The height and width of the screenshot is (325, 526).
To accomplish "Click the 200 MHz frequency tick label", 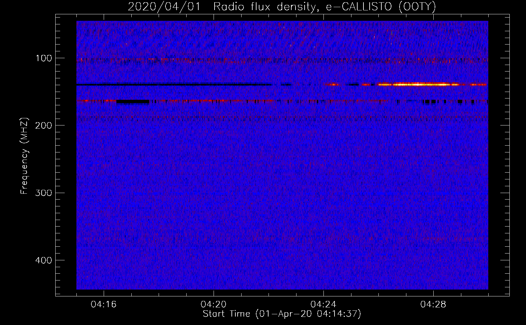I will [44, 125].
